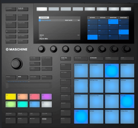The height and width of the screenshot is (128, 138).
Task: Select blue group G
Action: point(35,104)
